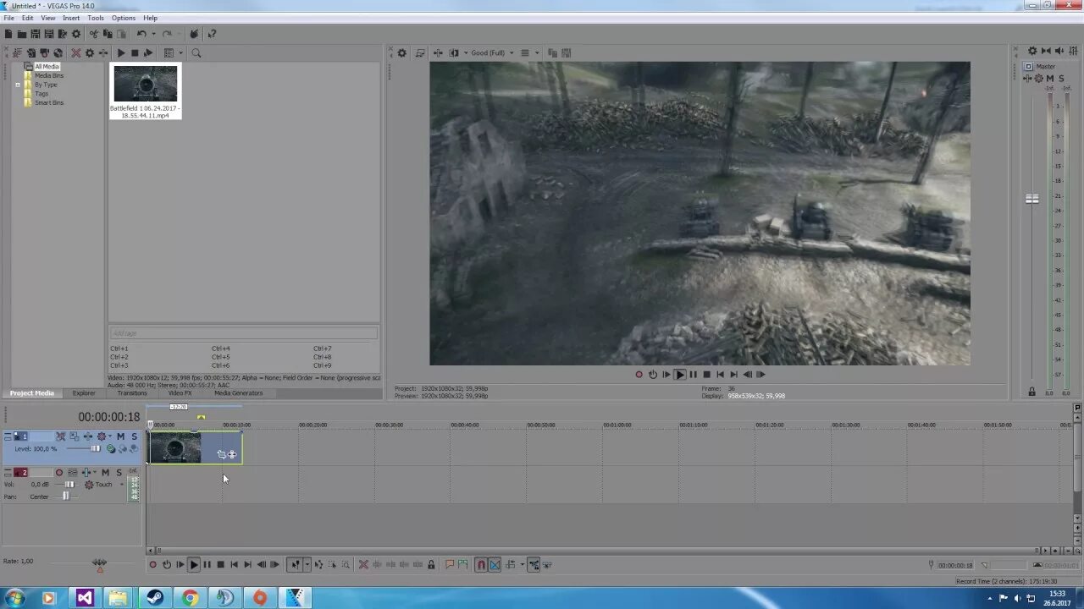Switch to the Video FX tab
The height and width of the screenshot is (609, 1084).
180,393
